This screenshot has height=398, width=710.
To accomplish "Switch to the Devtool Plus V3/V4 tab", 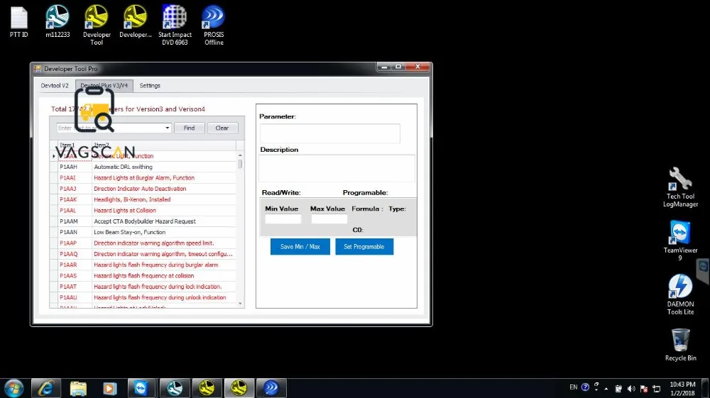I will coord(104,85).
